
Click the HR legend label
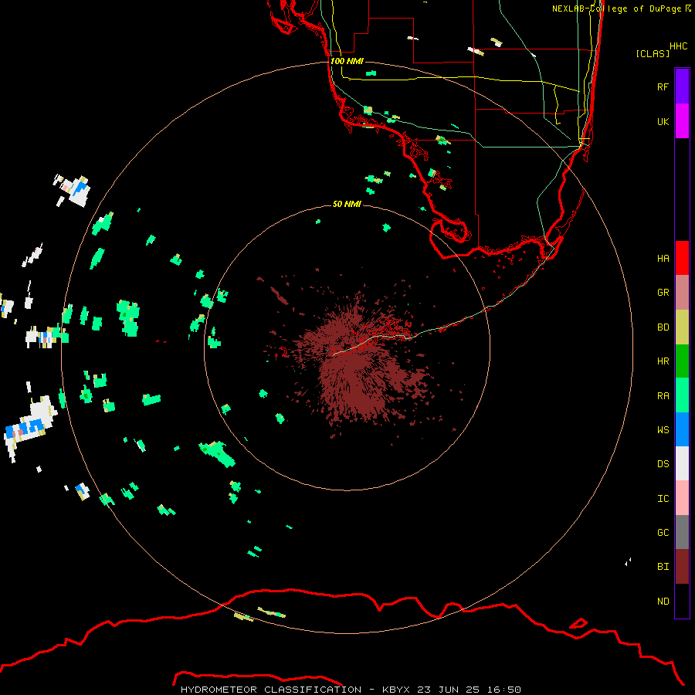tap(663, 361)
